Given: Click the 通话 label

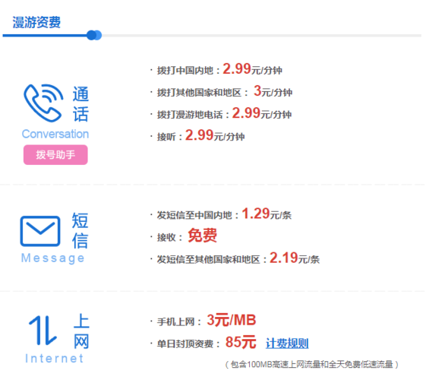Looking at the screenshot, I should [80, 104].
